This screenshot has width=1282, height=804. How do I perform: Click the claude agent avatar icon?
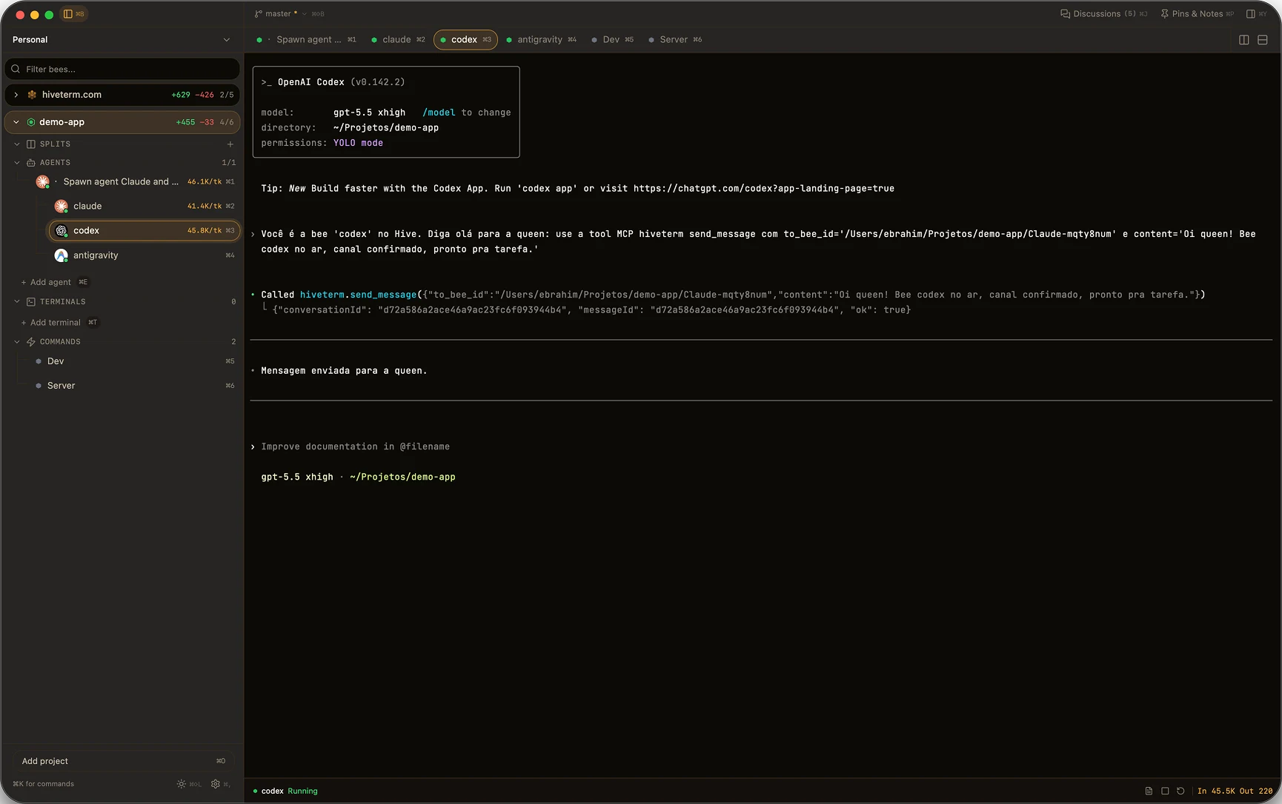tap(62, 206)
